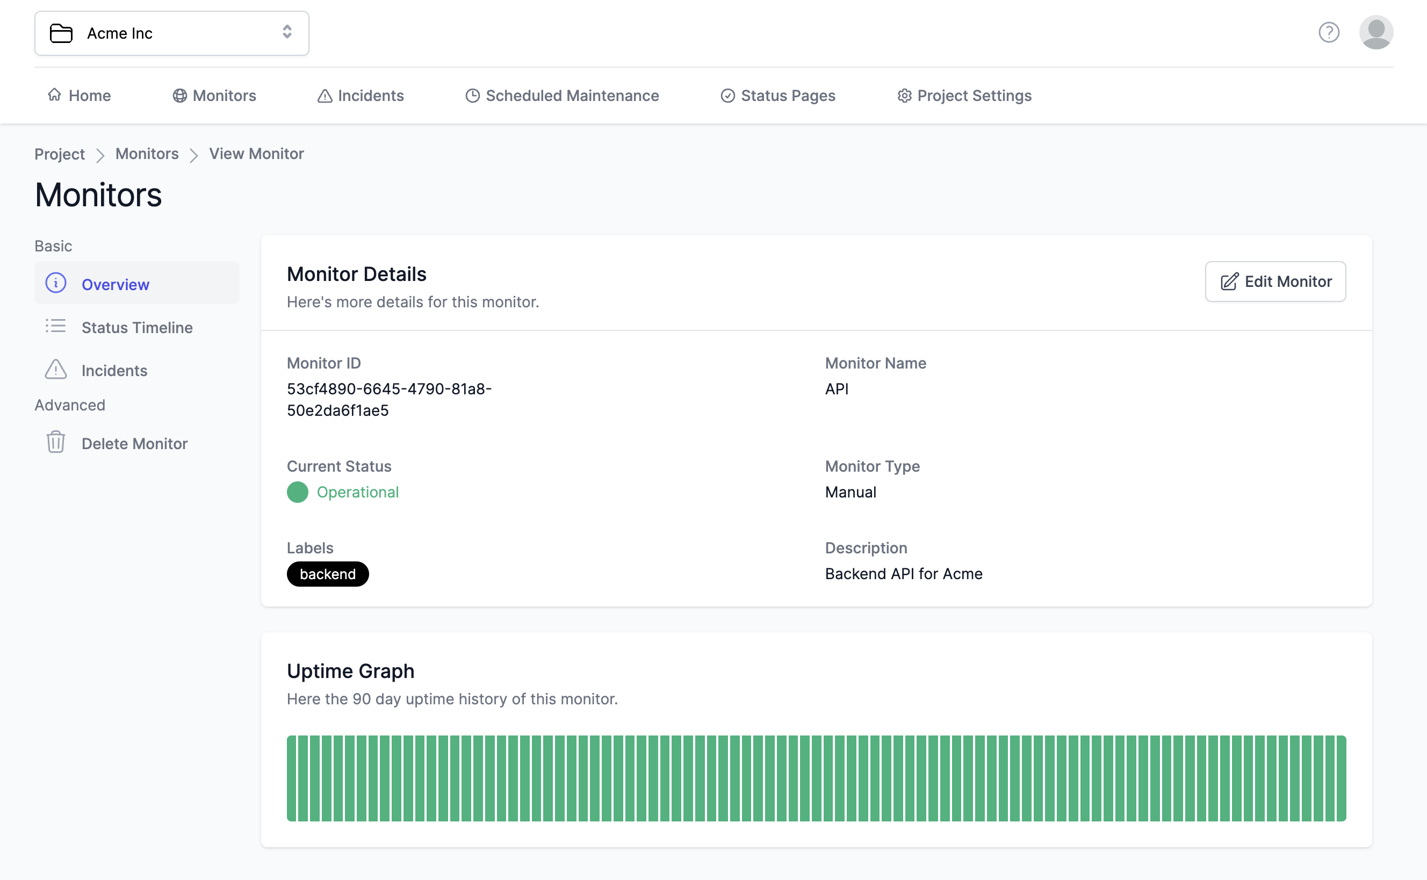Click the Uptime Graph heading

350,671
